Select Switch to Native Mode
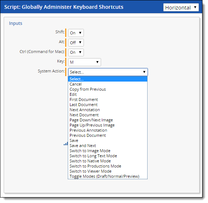The width and height of the screenshot is (208, 203). [x=108, y=161]
